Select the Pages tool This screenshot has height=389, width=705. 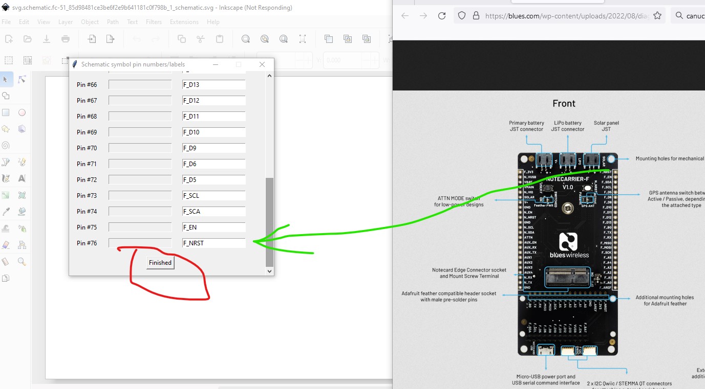click(x=6, y=279)
